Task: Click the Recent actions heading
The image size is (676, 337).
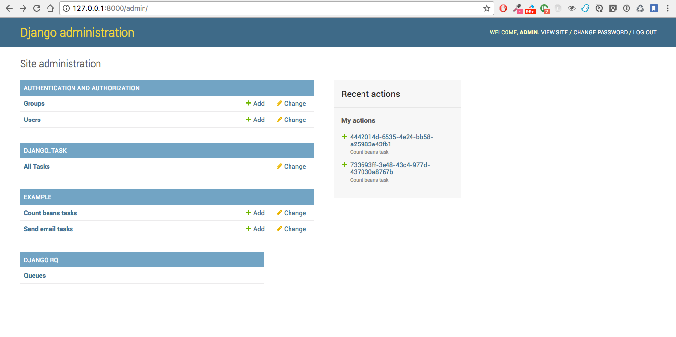Action: (371, 94)
